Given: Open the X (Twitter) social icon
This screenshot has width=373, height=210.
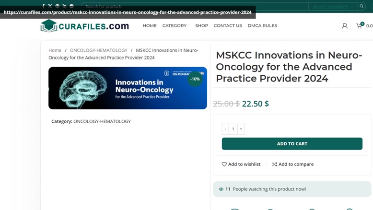Looking at the screenshot, I should click(50, 6).
